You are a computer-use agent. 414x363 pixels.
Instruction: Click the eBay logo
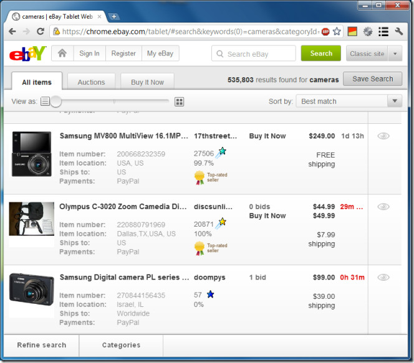tap(28, 54)
